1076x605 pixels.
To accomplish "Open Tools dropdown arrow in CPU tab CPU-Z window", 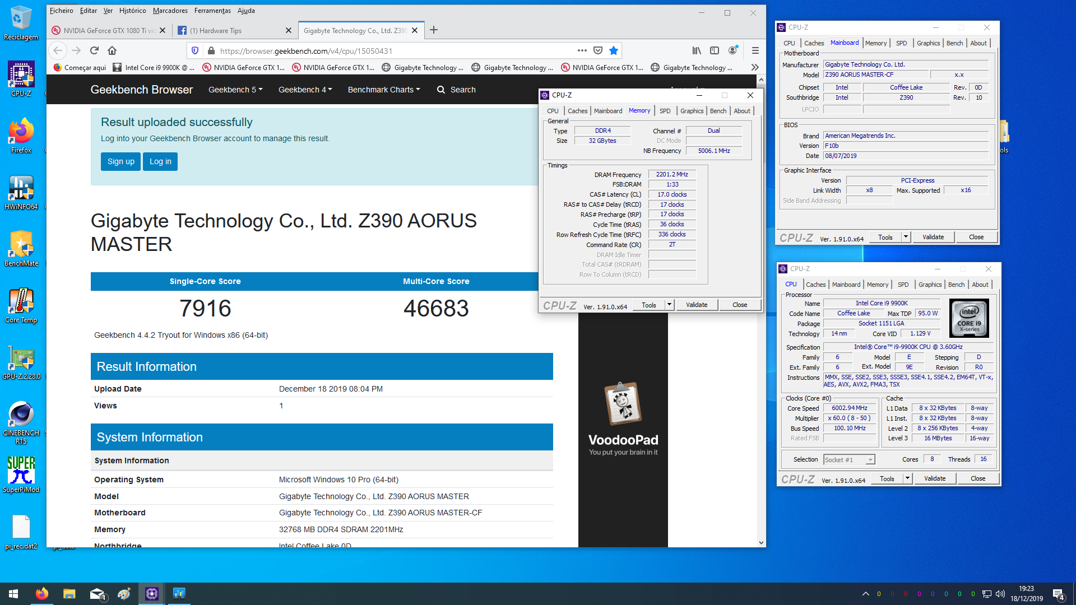I will 907,478.
